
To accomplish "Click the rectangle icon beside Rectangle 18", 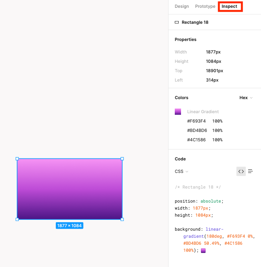I will (177, 22).
